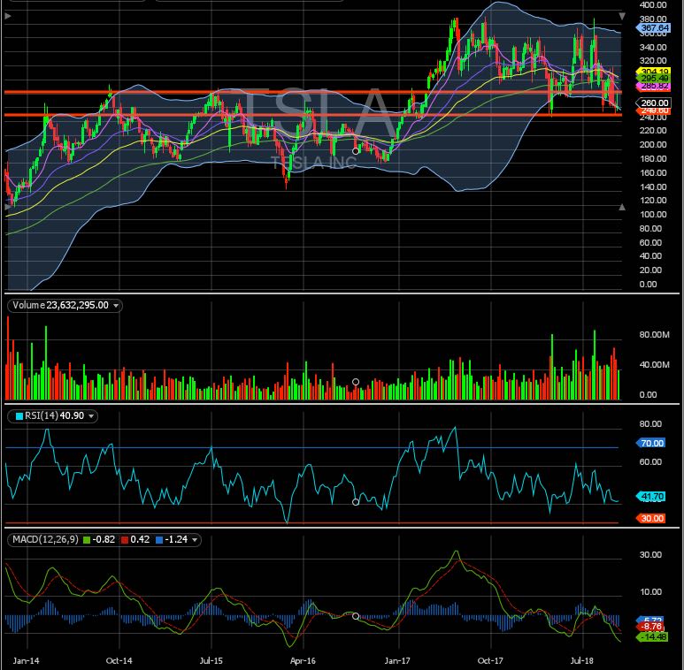Click the crosshair circle marker on the MACD panel
684x670 pixels.
356,616
